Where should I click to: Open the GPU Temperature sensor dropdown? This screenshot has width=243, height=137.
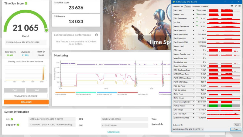(x=193, y=18)
